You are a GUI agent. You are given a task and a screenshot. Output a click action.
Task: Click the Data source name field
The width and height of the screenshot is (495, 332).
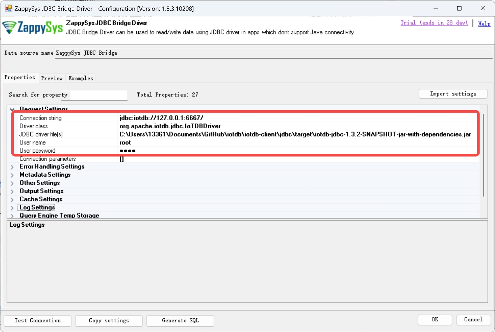coord(273,53)
